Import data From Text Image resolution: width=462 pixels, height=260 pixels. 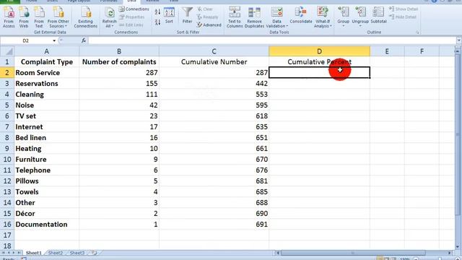pos(39,17)
